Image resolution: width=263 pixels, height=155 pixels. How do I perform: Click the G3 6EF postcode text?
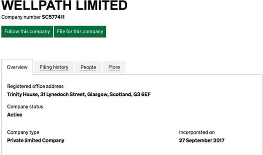point(142,95)
